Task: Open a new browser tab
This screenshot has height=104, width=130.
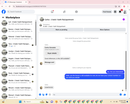Action: tap(30, 2)
